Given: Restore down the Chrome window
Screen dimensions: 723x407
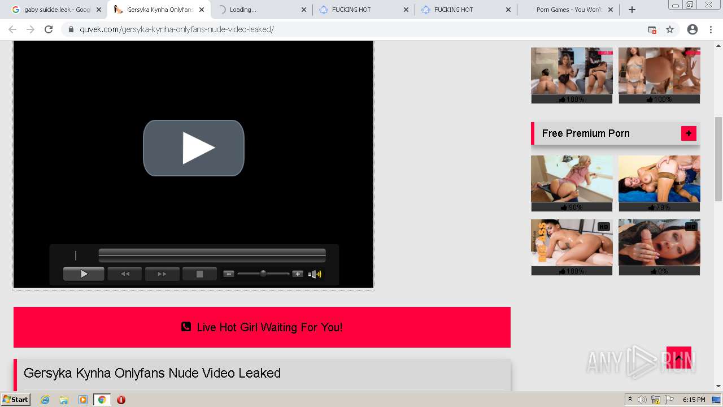Looking at the screenshot, I should pyautogui.click(x=690, y=5).
